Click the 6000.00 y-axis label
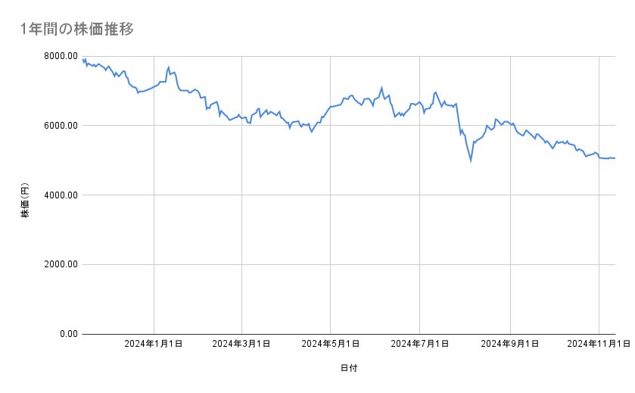 coord(60,126)
